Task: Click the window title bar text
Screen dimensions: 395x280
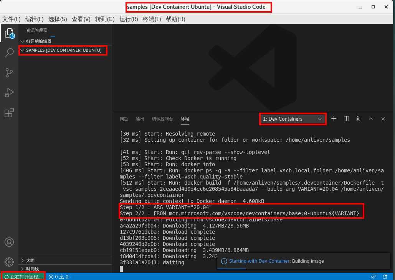Action: (x=196, y=7)
